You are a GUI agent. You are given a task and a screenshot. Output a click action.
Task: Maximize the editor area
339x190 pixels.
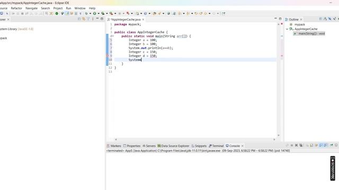[x=280, y=19]
